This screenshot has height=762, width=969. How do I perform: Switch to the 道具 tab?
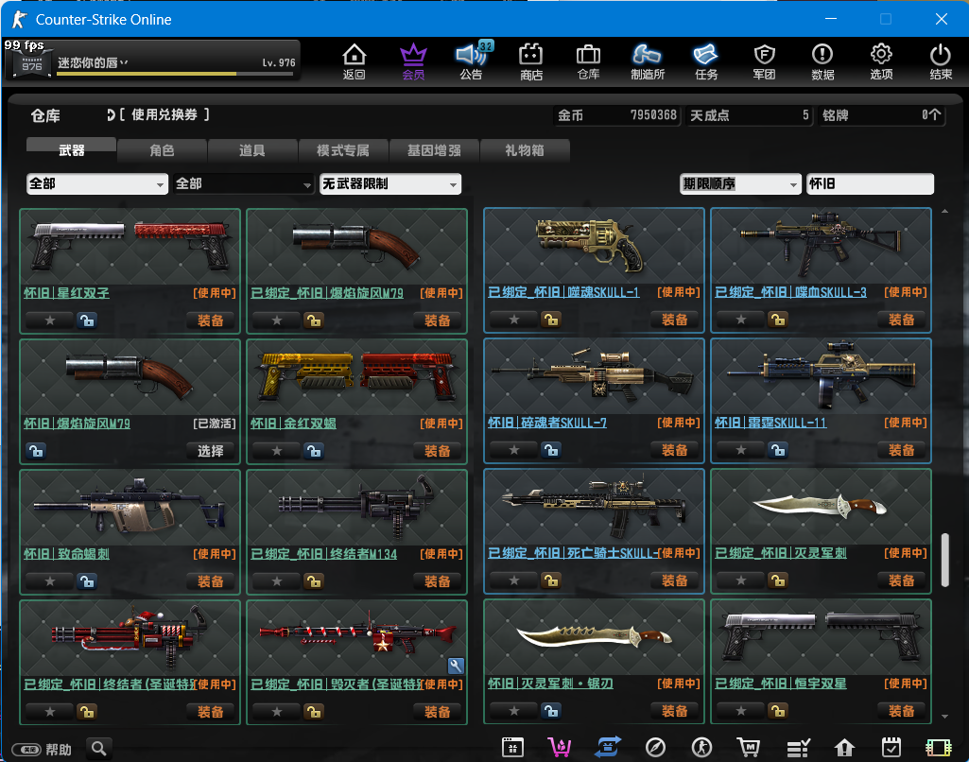click(x=252, y=149)
